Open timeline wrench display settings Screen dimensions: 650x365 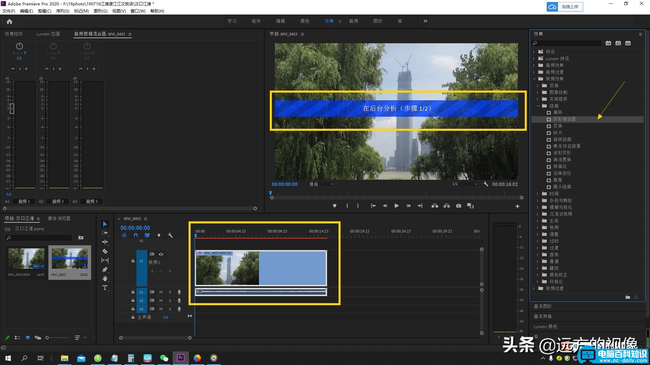pos(170,235)
